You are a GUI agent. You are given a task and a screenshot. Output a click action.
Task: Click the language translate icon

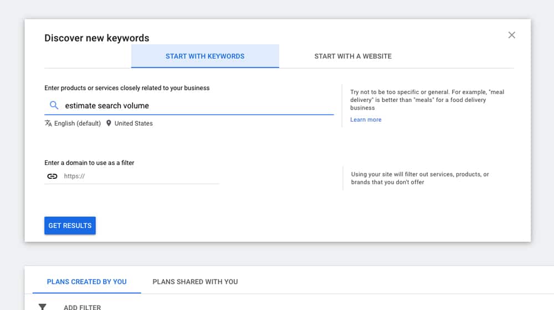point(48,123)
